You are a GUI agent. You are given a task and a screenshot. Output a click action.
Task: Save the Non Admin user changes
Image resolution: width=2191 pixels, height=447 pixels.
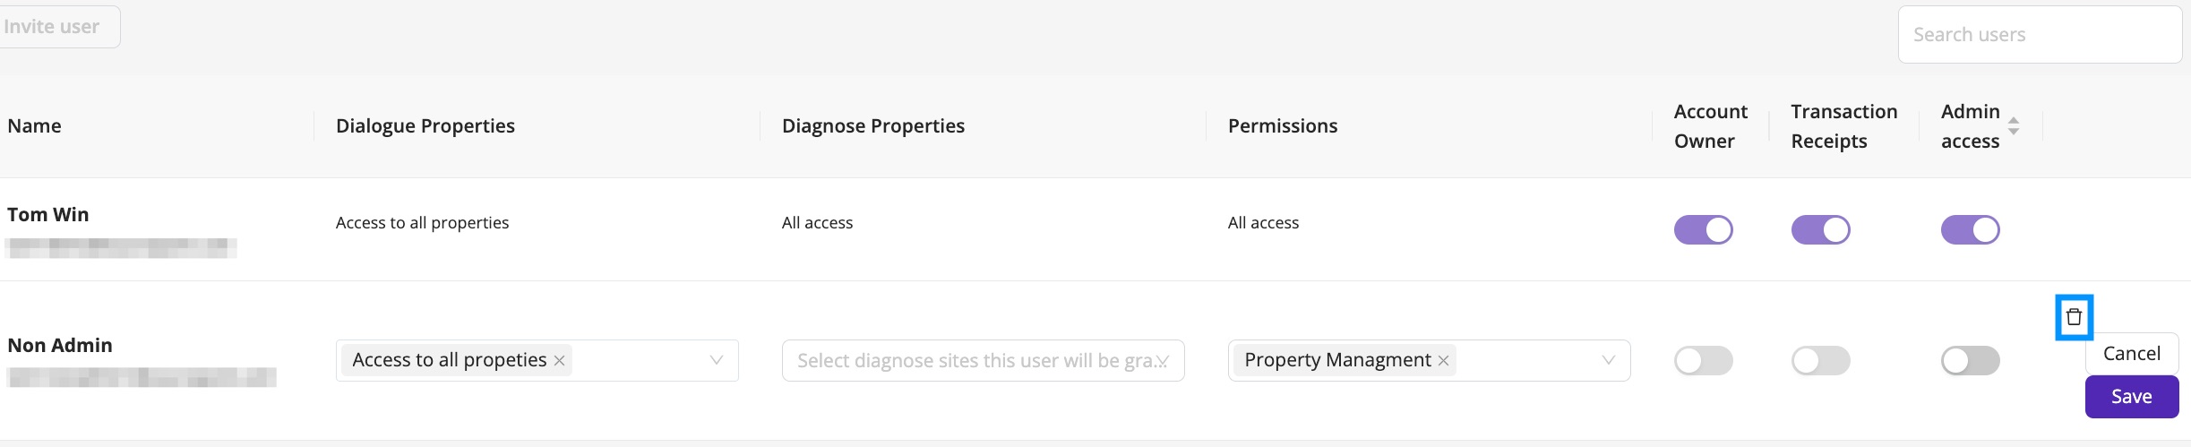2132,396
